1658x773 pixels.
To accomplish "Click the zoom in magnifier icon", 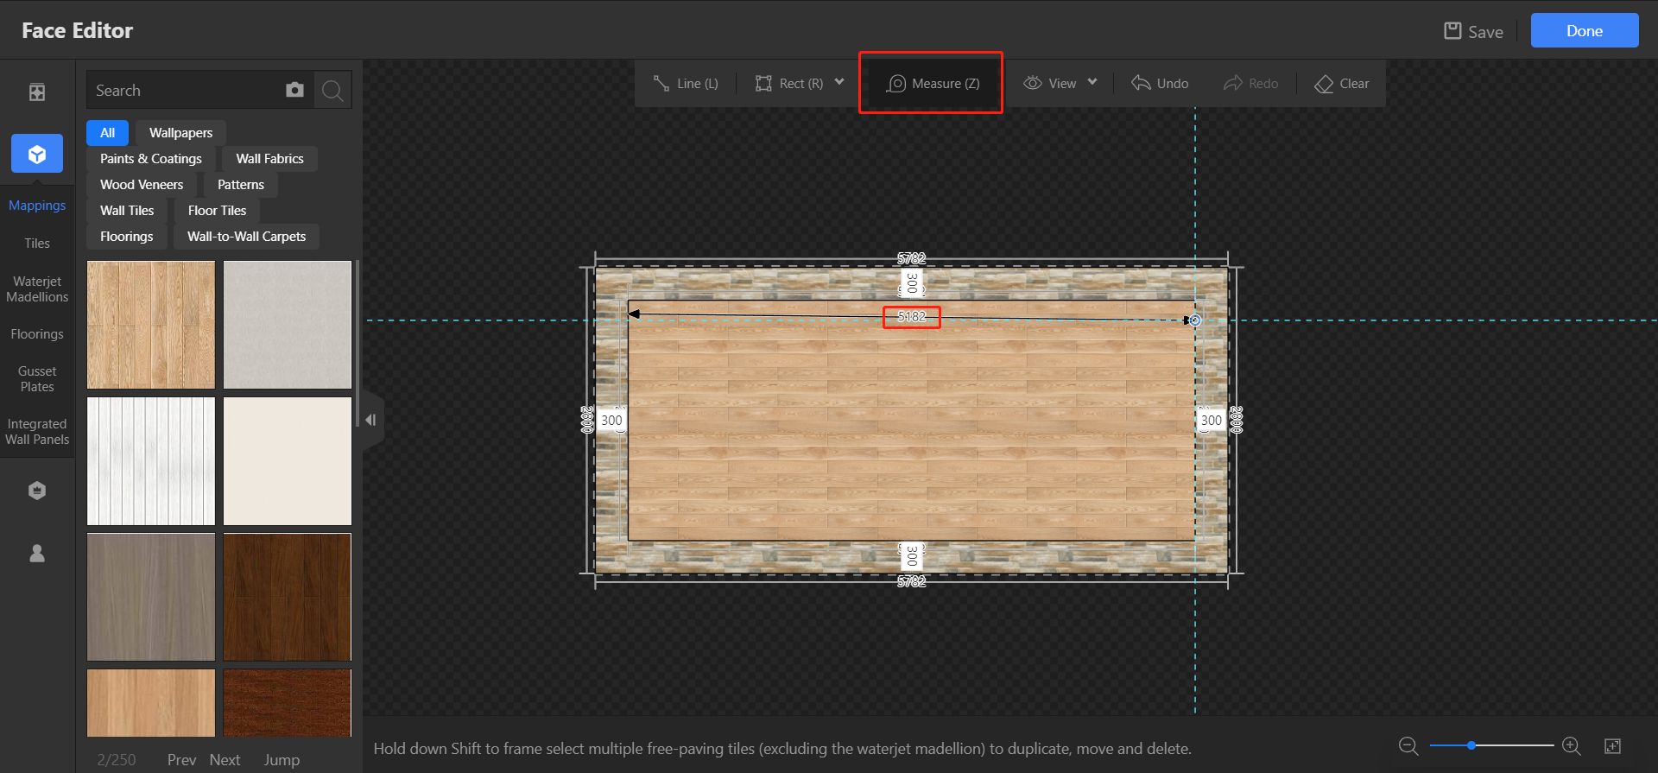I will pos(1572,746).
